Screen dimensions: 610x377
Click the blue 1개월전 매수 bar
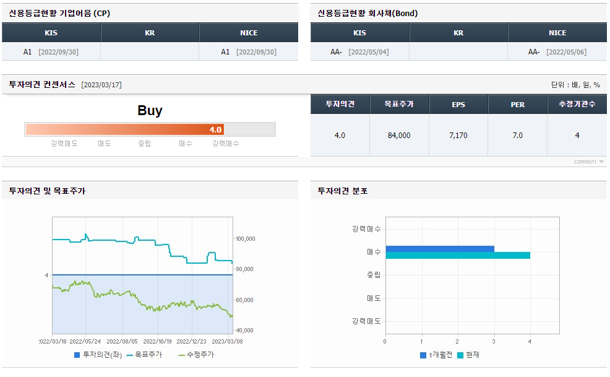(x=440, y=249)
